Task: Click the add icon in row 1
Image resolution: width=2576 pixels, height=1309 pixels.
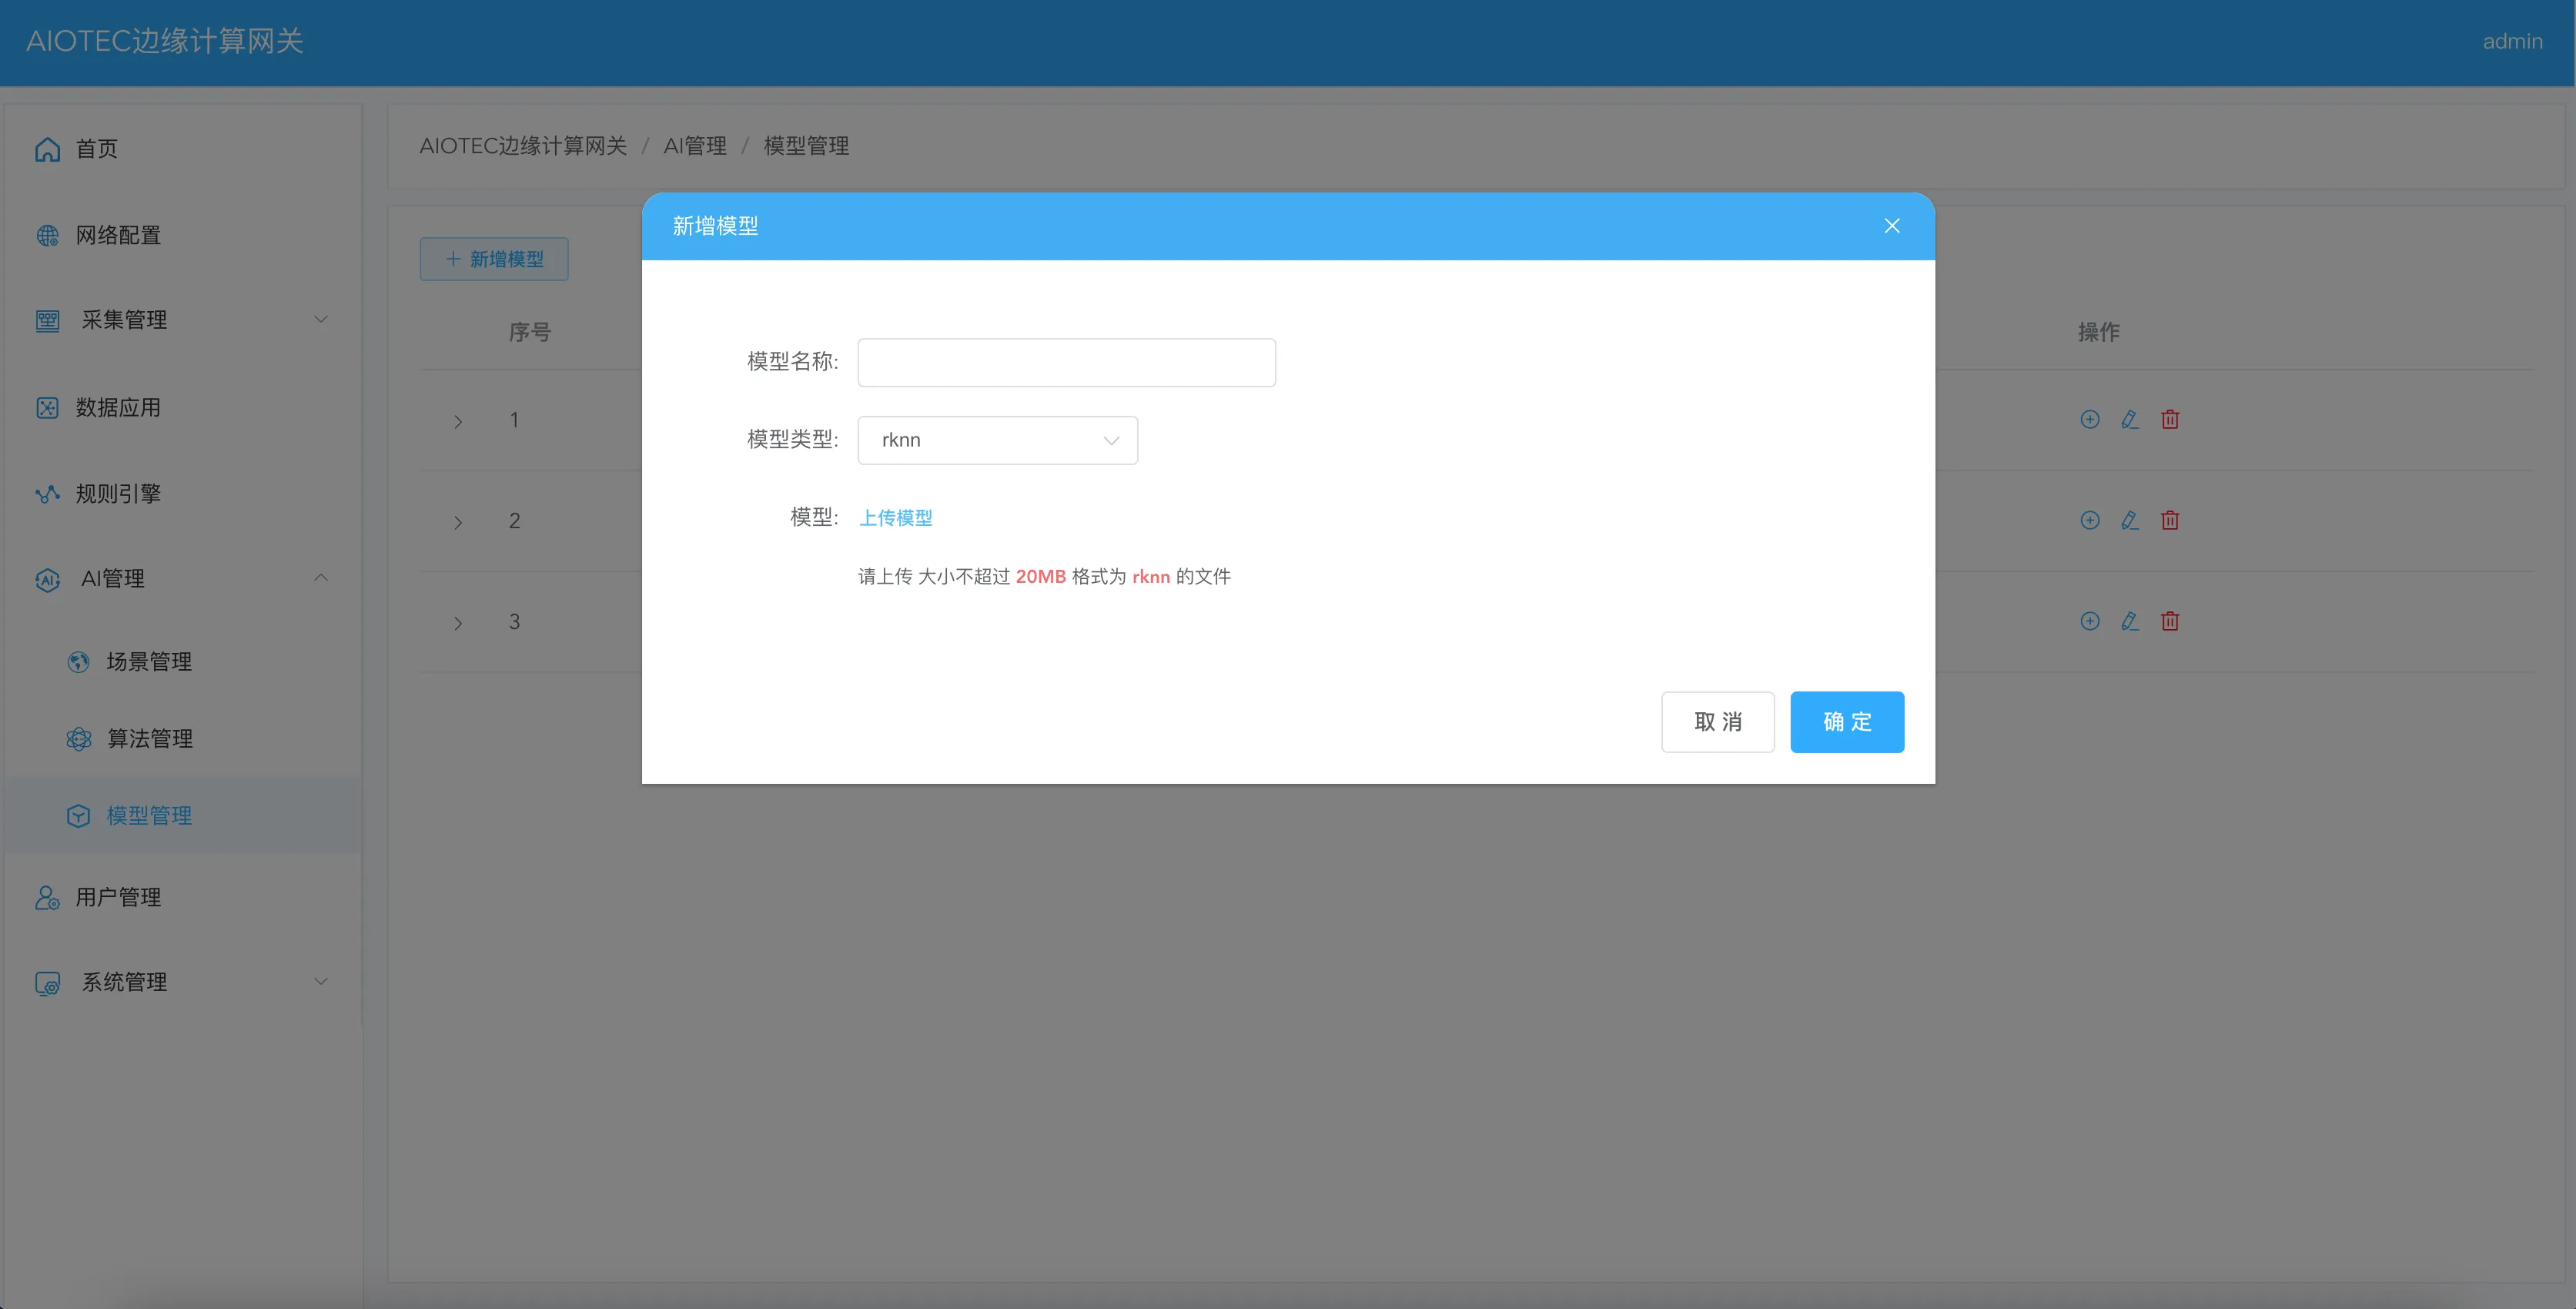Action: (2089, 419)
